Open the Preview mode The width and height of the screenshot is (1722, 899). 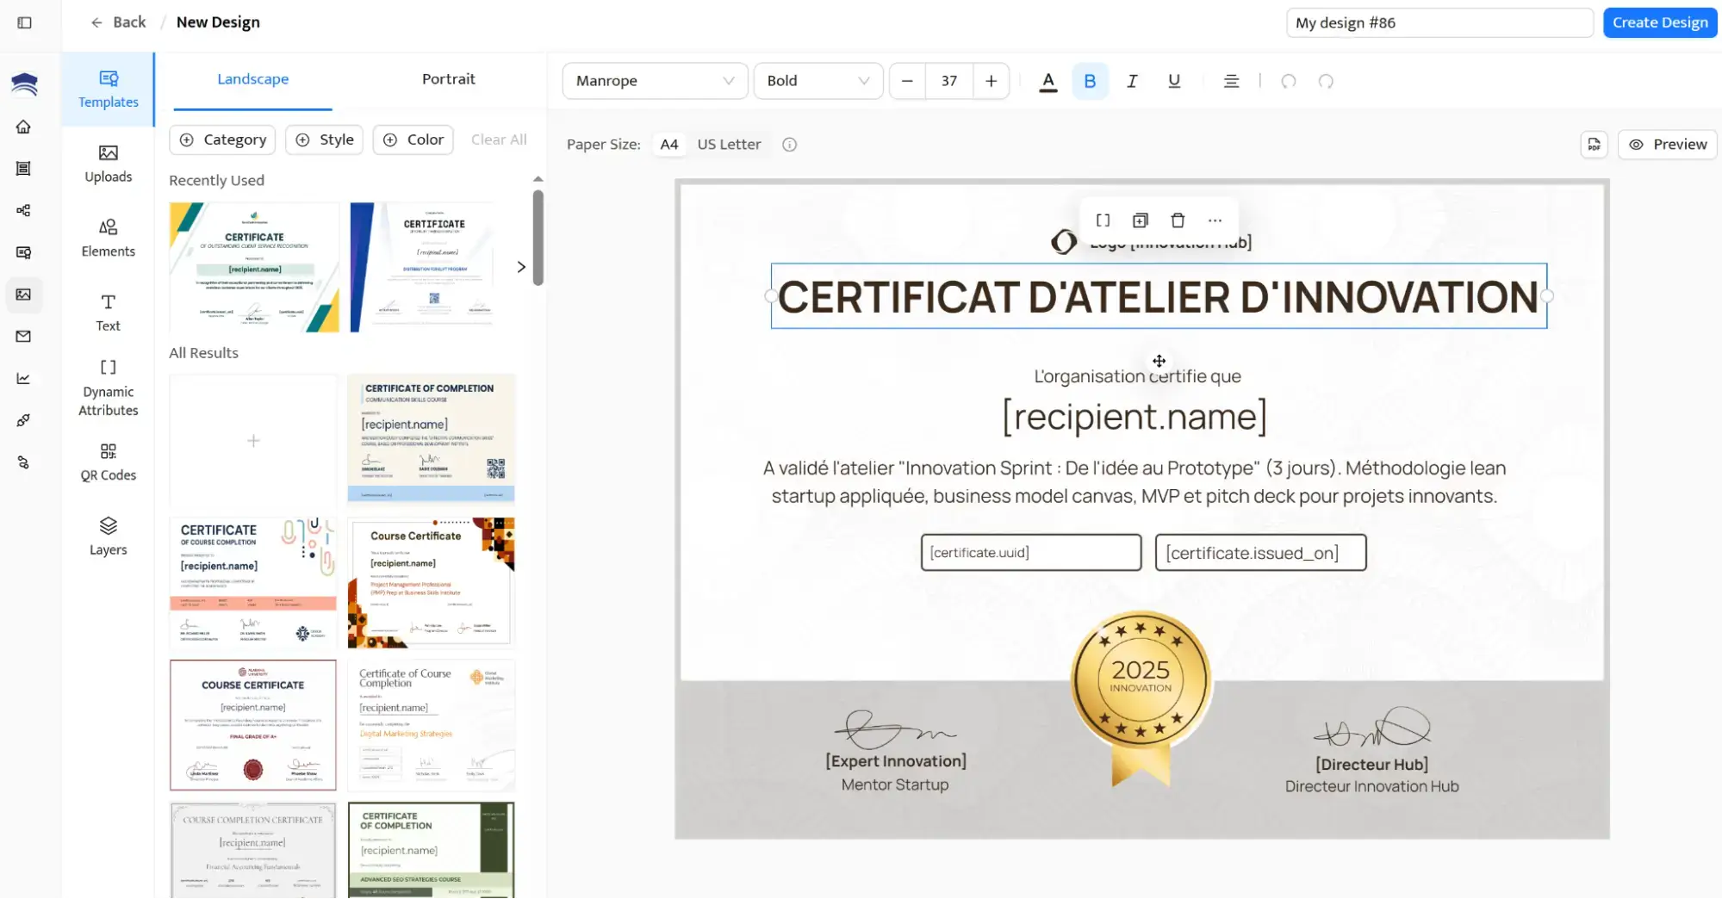[1667, 144]
